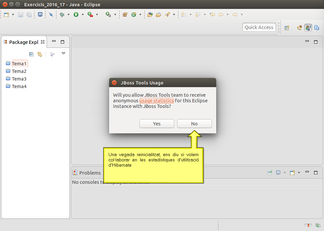Click the Back navigation arrow

221,15
